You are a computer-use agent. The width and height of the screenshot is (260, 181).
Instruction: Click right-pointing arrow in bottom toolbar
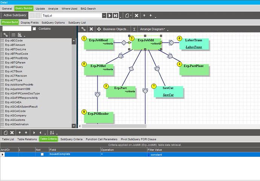(34, 133)
